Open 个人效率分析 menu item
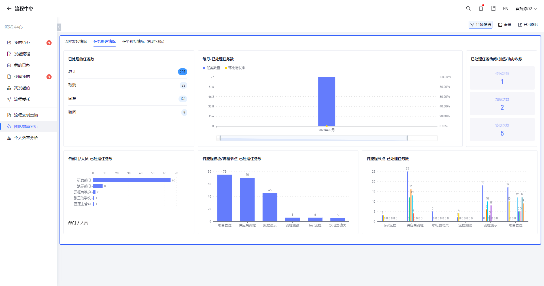 pyautogui.click(x=28, y=138)
